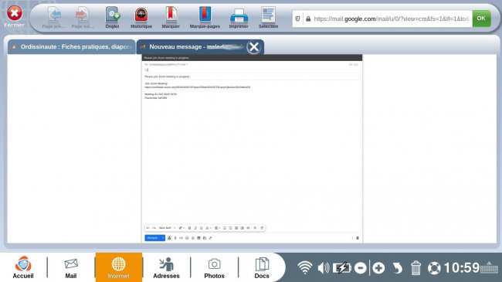This screenshot has width=502, height=282.
Task: Zoom in with the plus icon
Action: (378, 268)
